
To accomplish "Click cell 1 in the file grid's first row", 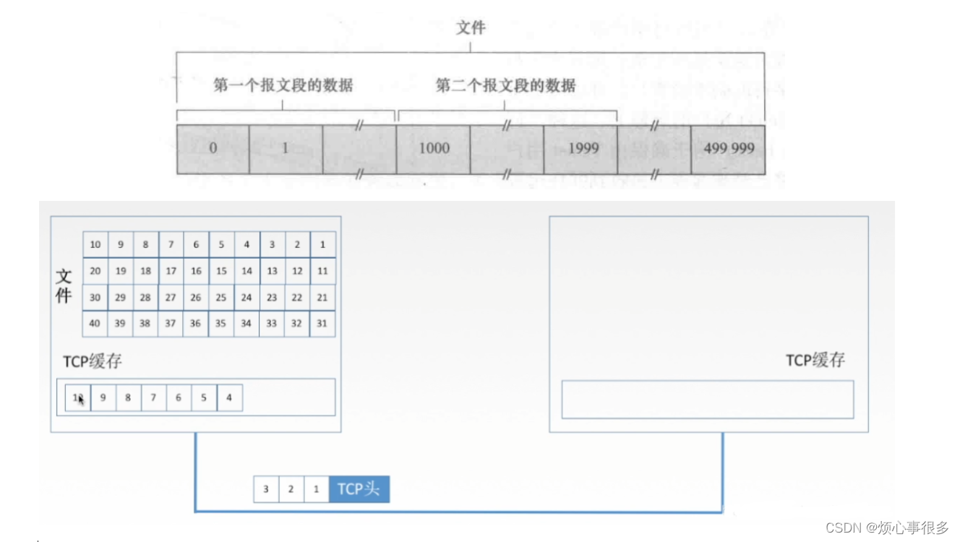I will point(322,244).
